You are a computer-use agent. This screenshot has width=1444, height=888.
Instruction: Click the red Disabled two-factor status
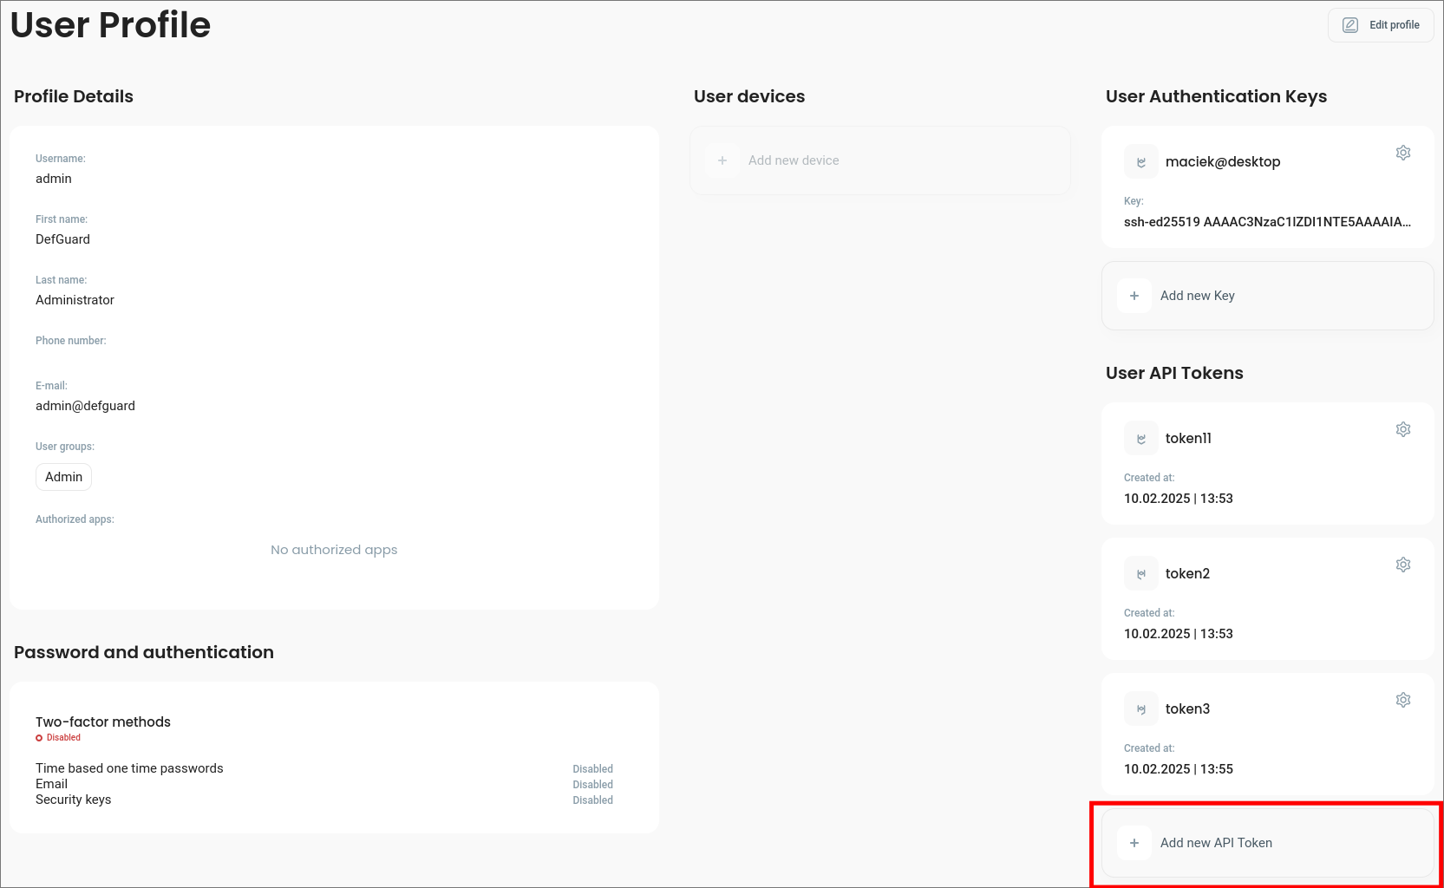[62, 738]
